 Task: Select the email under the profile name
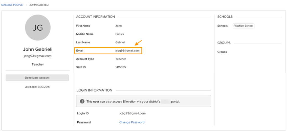click(38, 56)
